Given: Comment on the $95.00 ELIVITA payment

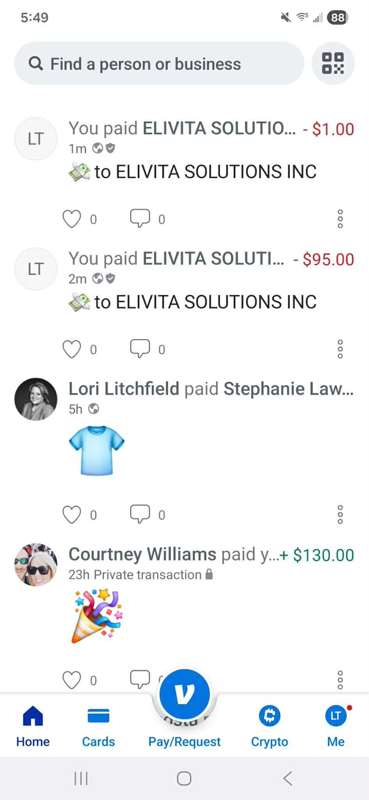Looking at the screenshot, I should tap(140, 348).
